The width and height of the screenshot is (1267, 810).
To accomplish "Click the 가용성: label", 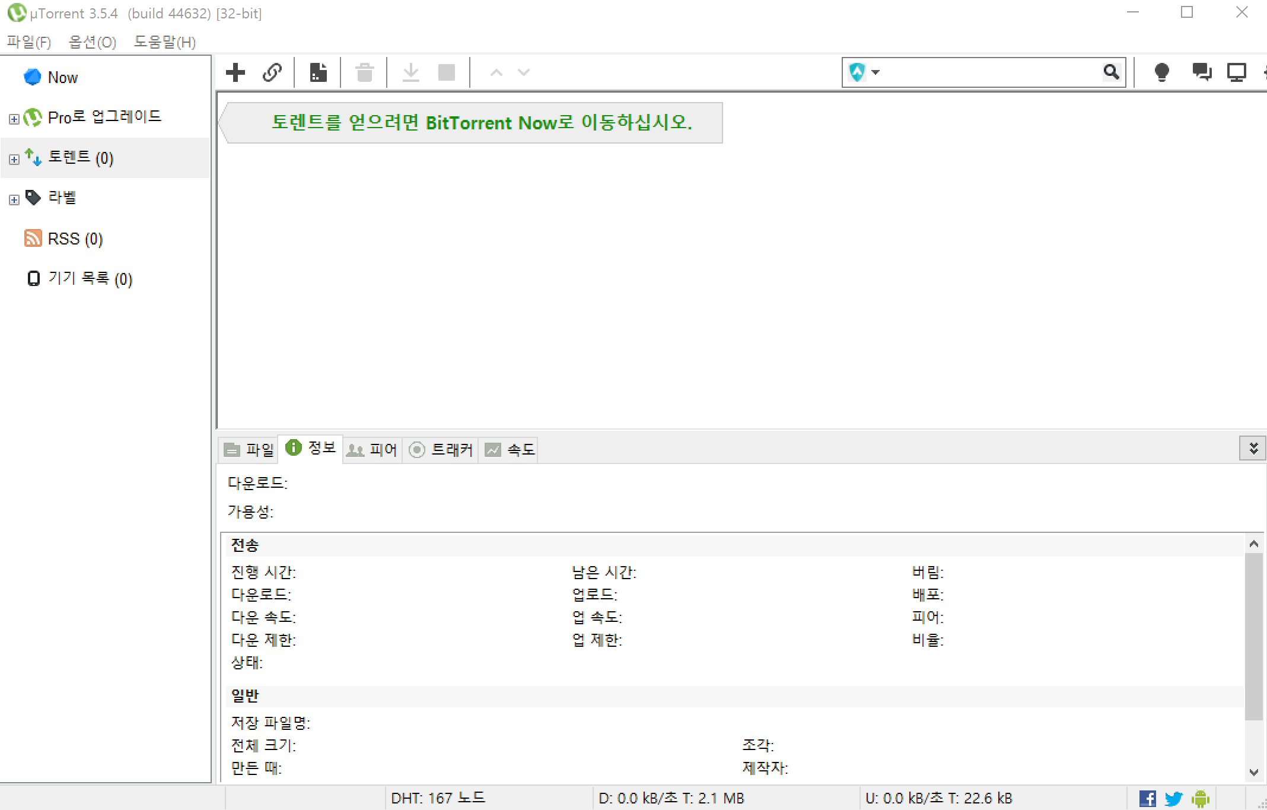I will [x=250, y=512].
